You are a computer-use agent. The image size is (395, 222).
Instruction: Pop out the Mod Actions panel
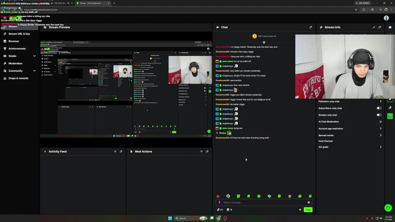(x=207, y=151)
